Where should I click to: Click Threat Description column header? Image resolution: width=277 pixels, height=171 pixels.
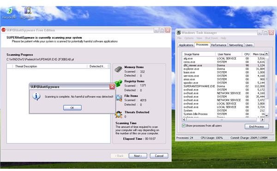(50, 66)
